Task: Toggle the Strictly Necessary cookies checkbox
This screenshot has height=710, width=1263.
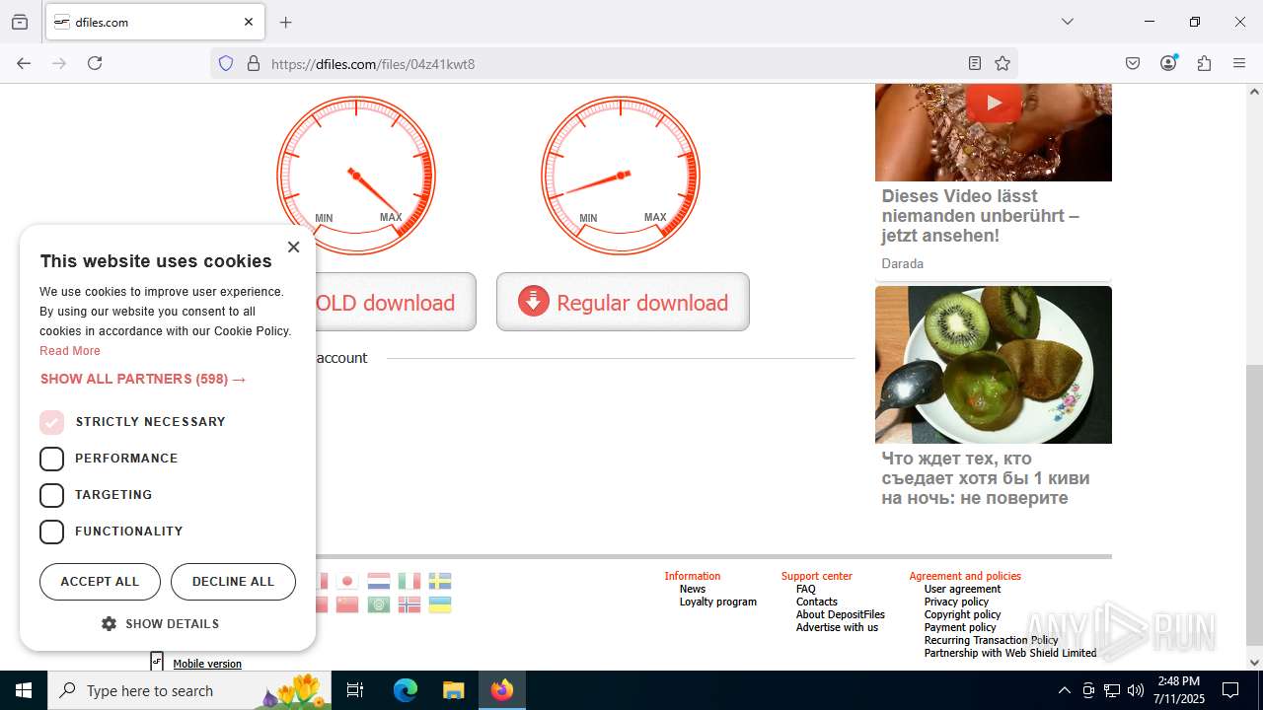Action: [51, 422]
